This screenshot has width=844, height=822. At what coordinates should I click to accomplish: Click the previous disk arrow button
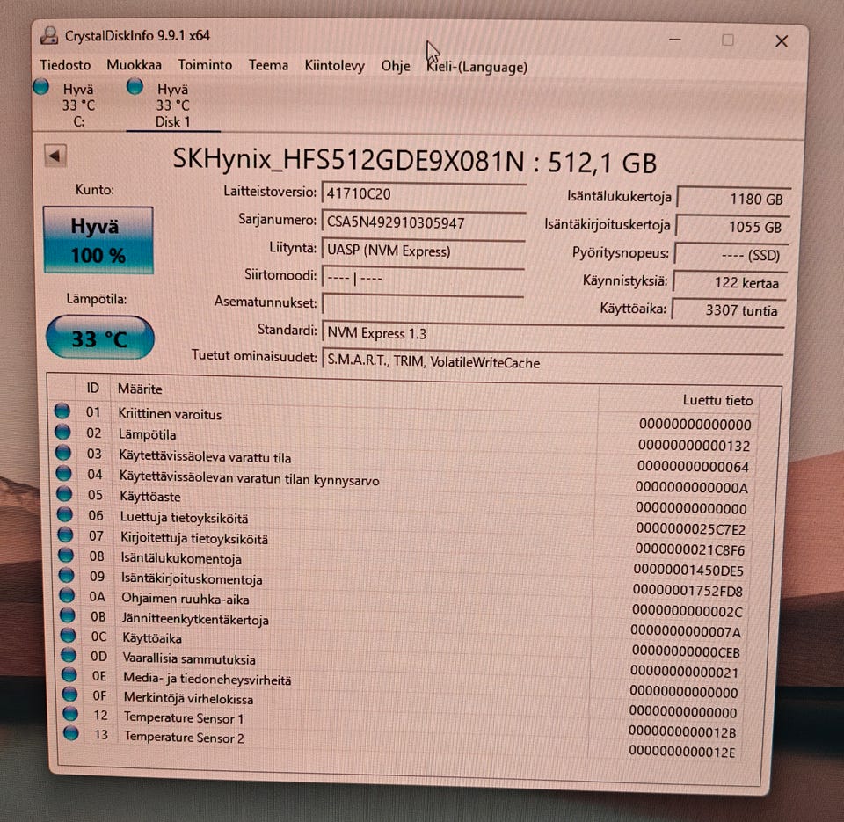coord(55,156)
